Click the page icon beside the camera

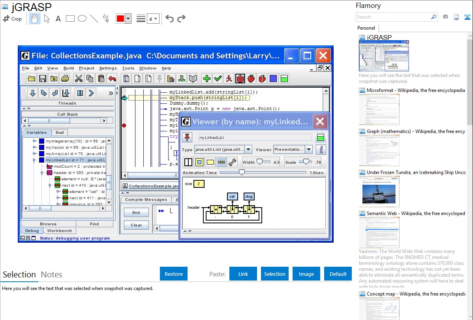[x=456, y=17]
